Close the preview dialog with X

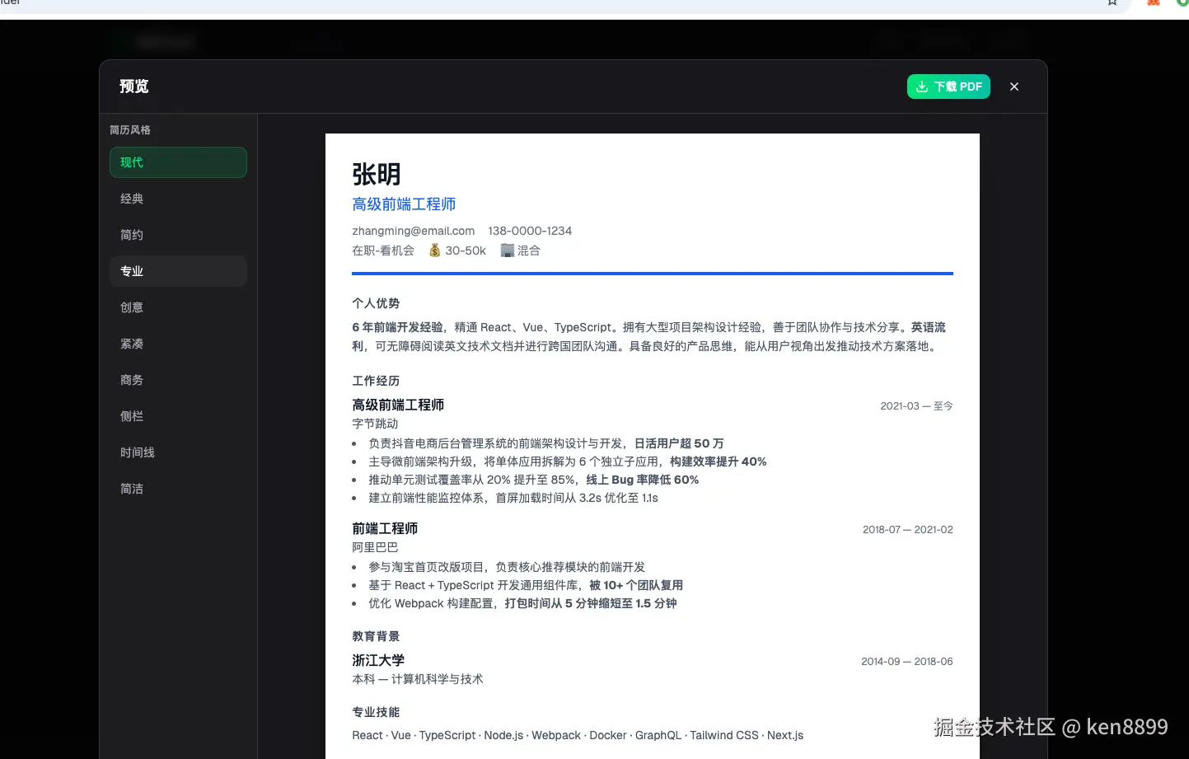[x=1014, y=87]
